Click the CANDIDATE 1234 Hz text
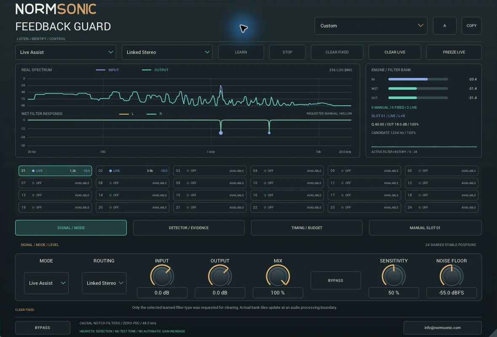The image size is (497, 337). coord(393,133)
